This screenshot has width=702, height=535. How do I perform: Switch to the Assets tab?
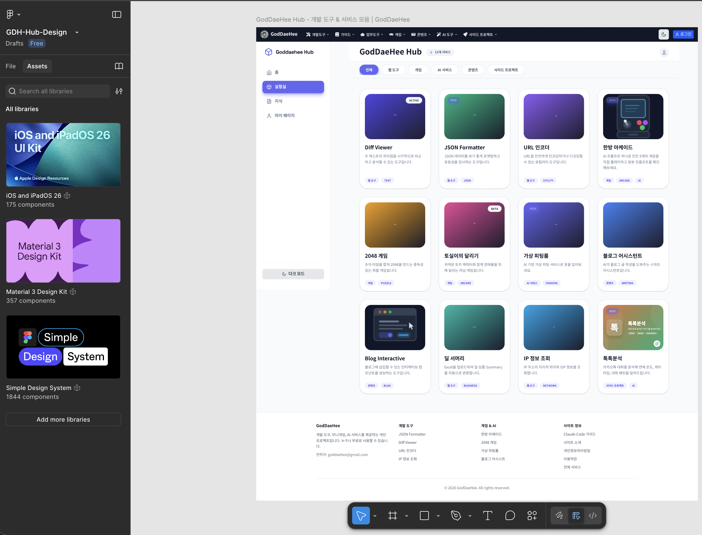tap(37, 66)
